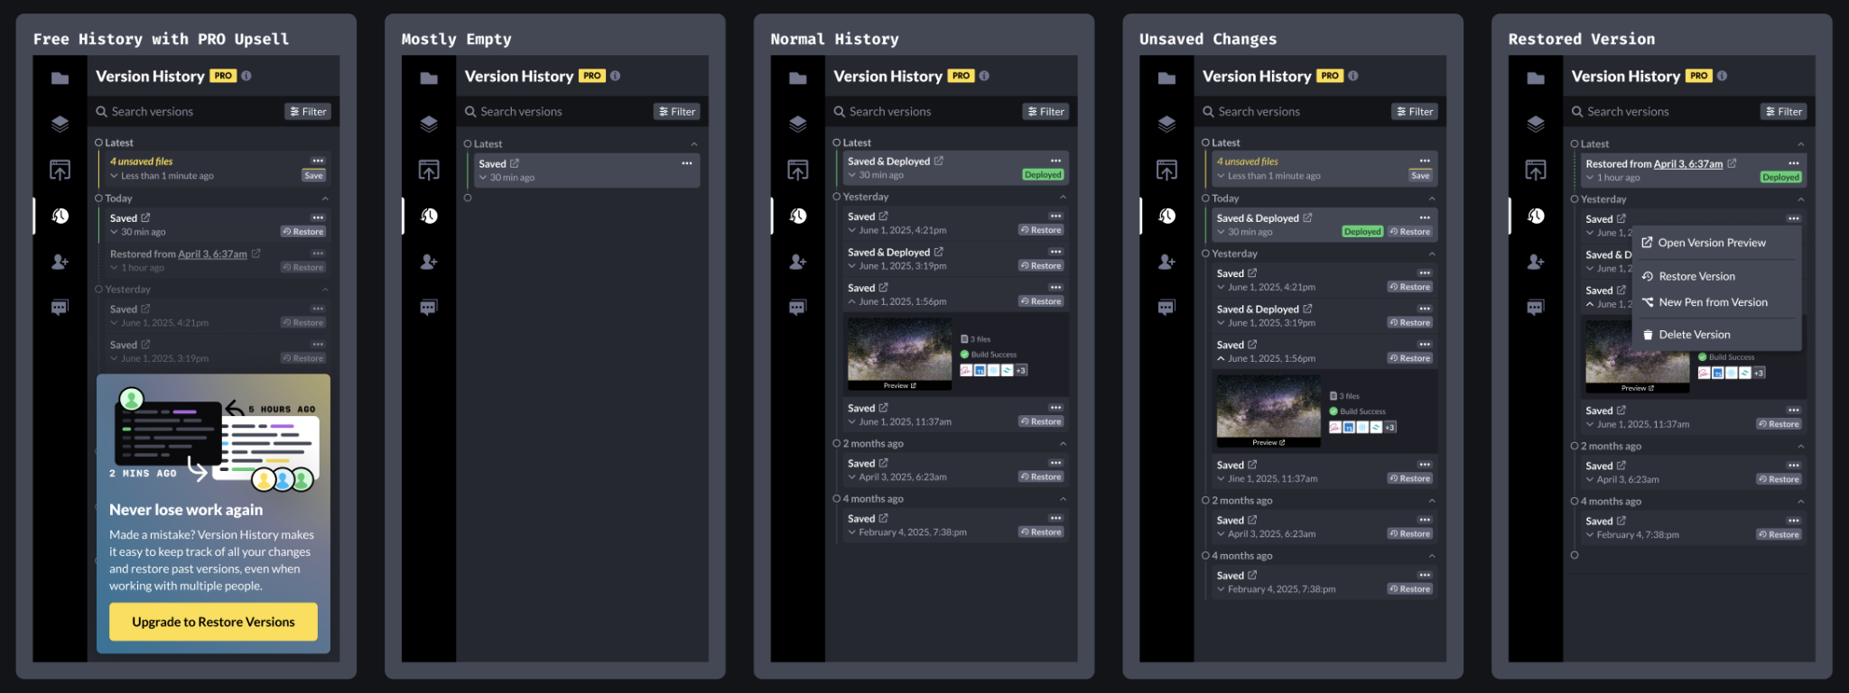Choose Restore Version from the context menu
This screenshot has height=693, width=1849.
[1696, 276]
